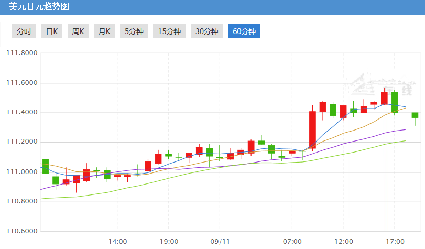The image size is (425, 249).
Task: Click the 14:00 time axis label
Action: pyautogui.click(x=117, y=241)
